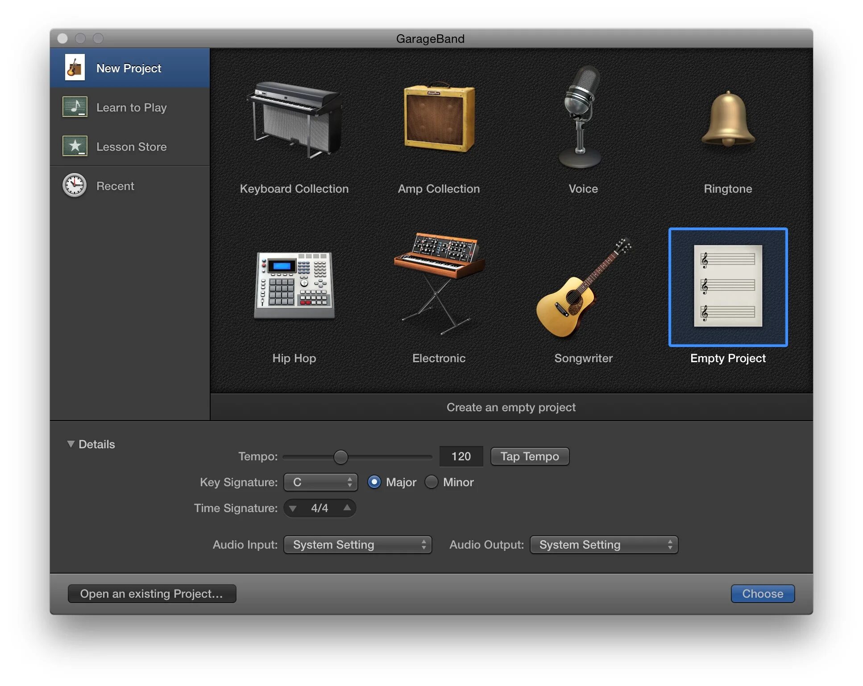
Task: Select the Electronic synthesizer template
Action: tap(439, 282)
